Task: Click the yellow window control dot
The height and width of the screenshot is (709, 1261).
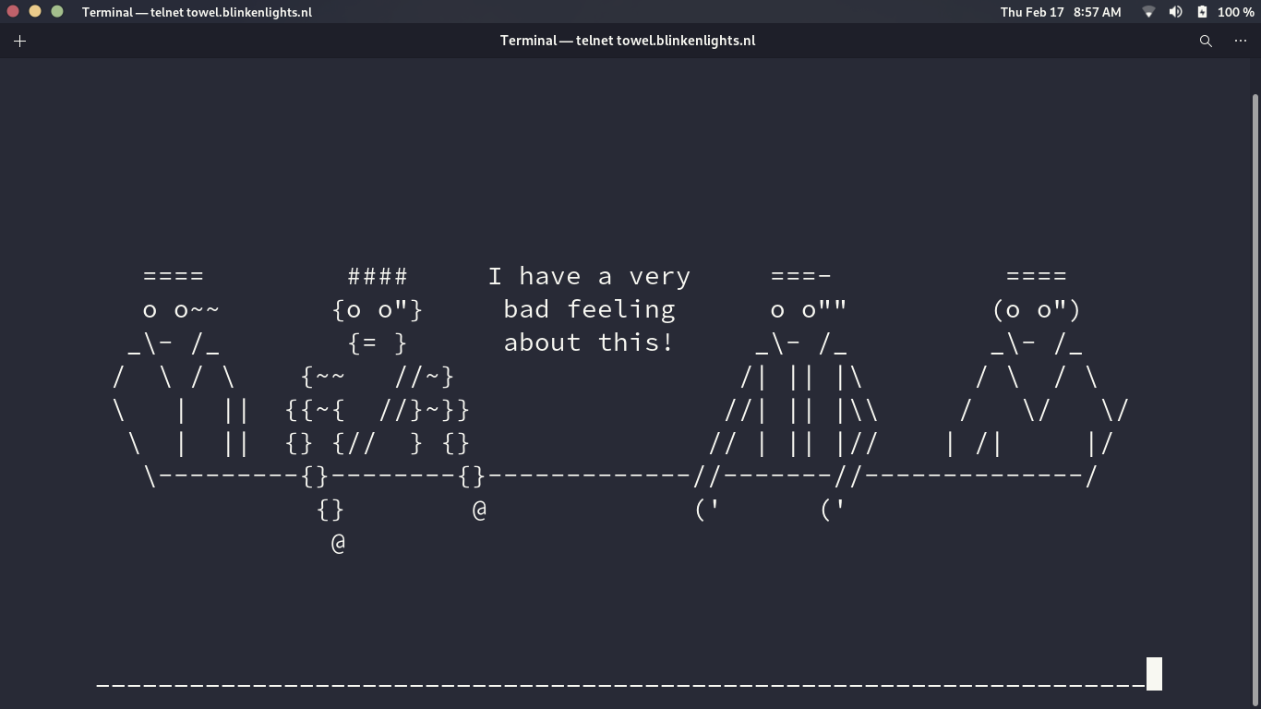Action: click(35, 12)
